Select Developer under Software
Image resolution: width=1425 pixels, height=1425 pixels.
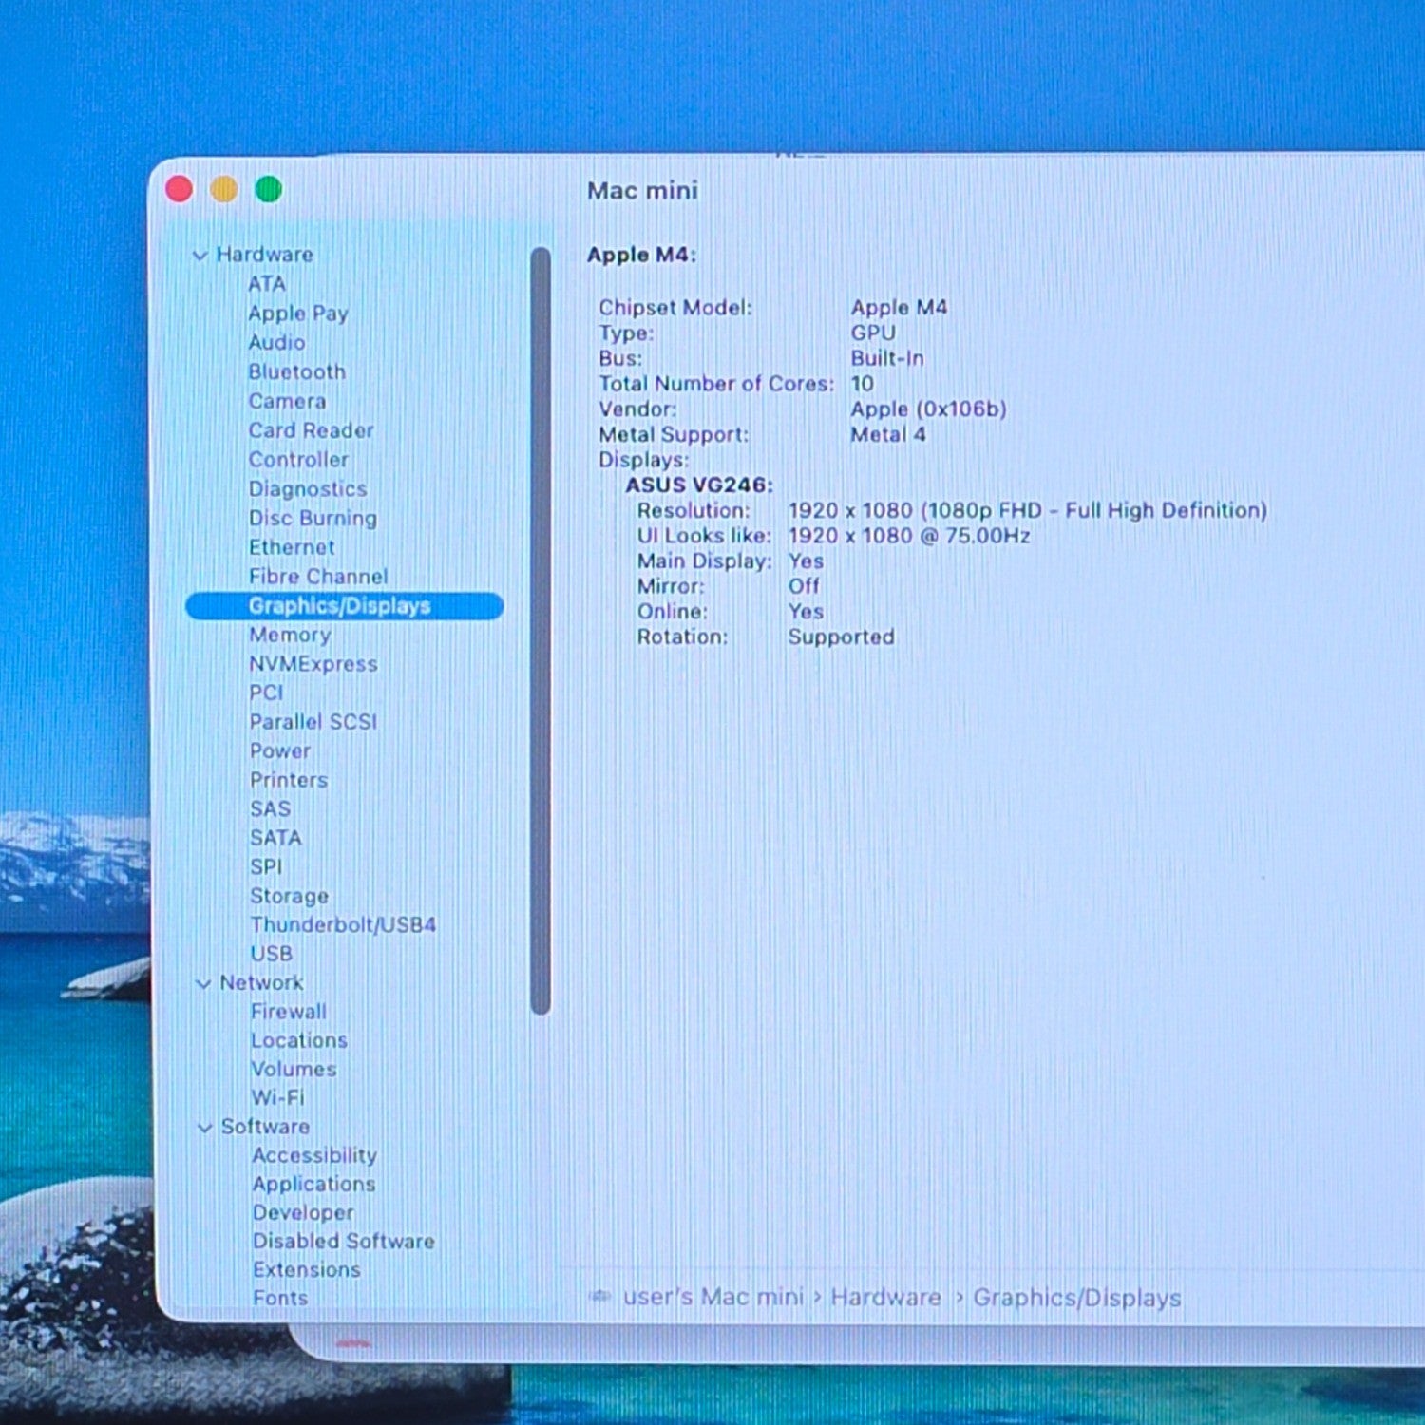pos(303,1213)
